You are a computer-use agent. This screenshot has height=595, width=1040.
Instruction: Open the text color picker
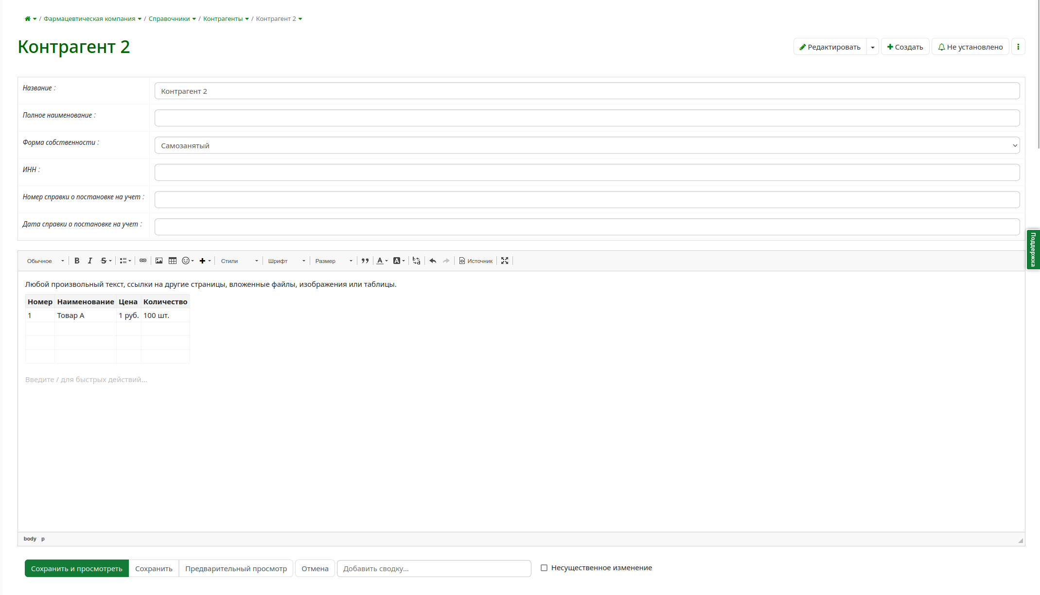pyautogui.click(x=382, y=261)
